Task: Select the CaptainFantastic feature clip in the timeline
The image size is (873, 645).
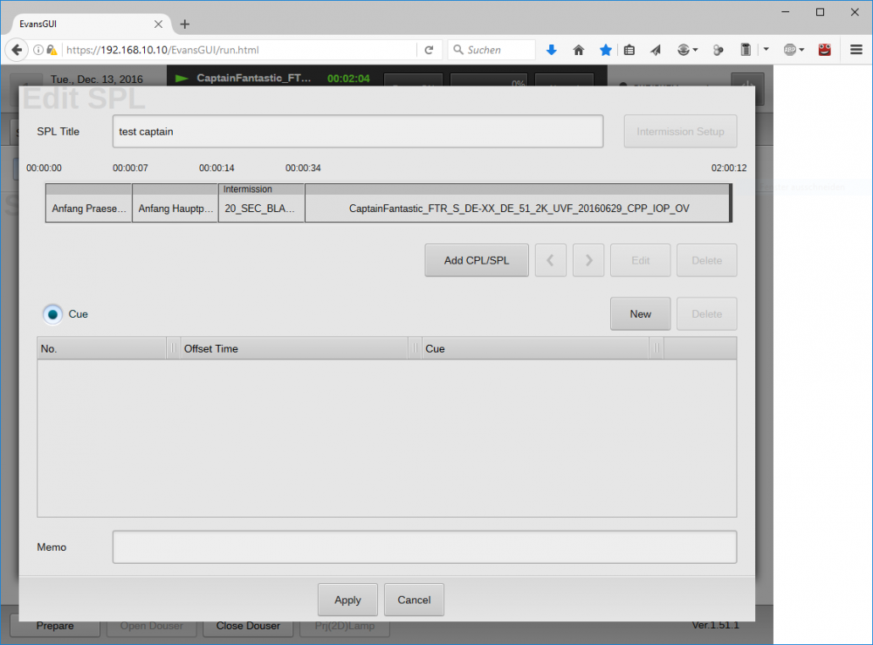Action: point(519,209)
